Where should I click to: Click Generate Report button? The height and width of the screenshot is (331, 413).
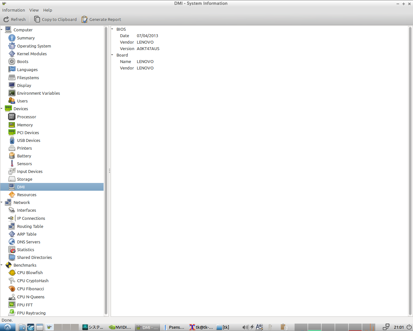(101, 19)
